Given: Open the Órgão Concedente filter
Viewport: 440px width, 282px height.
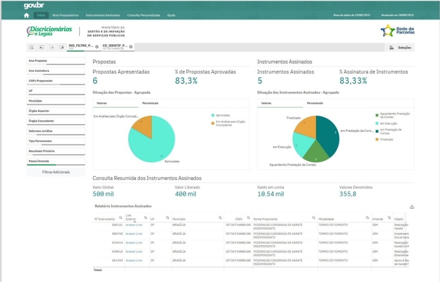Looking at the screenshot, I should [56, 121].
